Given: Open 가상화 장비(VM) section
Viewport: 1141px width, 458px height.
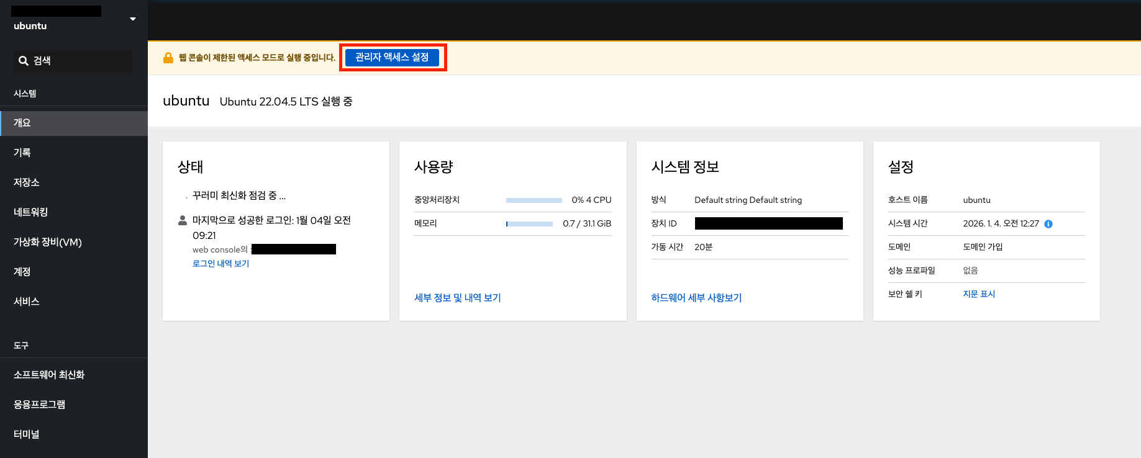Looking at the screenshot, I should [x=48, y=242].
